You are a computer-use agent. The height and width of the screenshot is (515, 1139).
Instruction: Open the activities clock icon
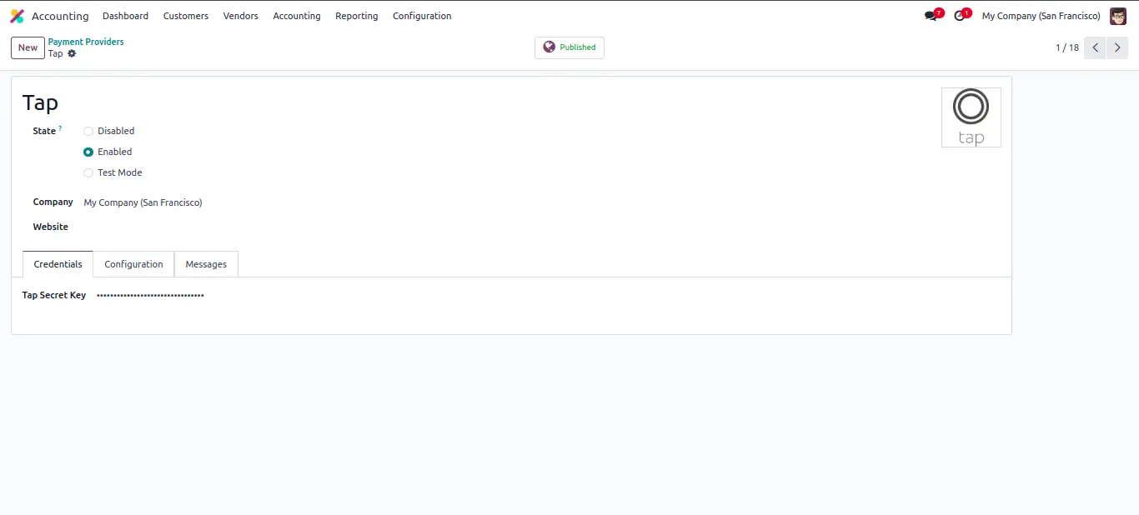click(x=961, y=16)
